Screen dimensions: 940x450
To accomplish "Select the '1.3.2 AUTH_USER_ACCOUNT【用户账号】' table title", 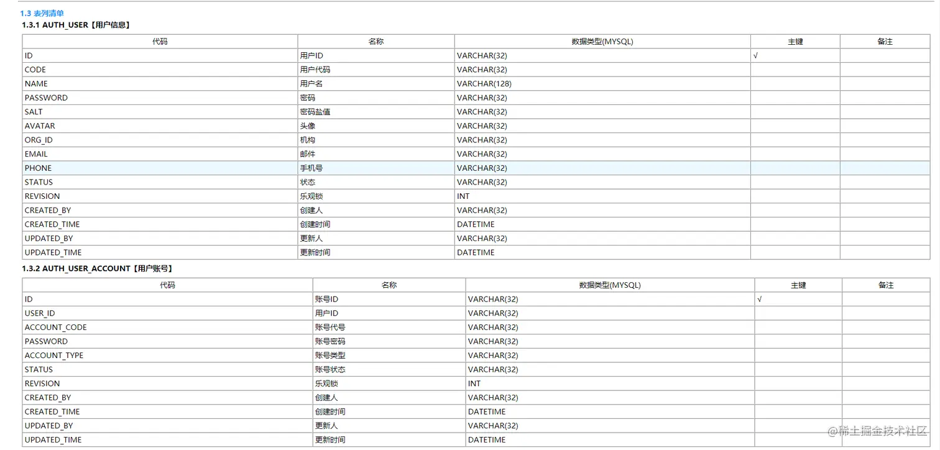I will [96, 269].
